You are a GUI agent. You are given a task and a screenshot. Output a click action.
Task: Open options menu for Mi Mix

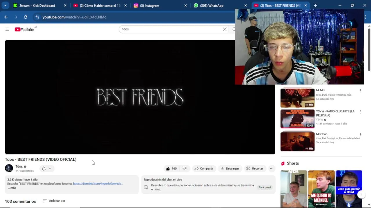[x=360, y=91]
